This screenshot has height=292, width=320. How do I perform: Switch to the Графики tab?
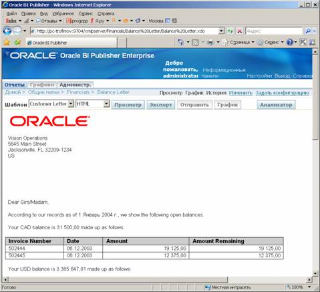pos(42,85)
